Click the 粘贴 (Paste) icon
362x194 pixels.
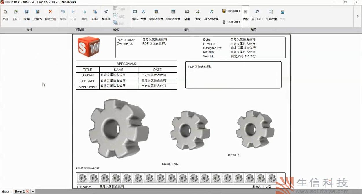pos(95,12)
